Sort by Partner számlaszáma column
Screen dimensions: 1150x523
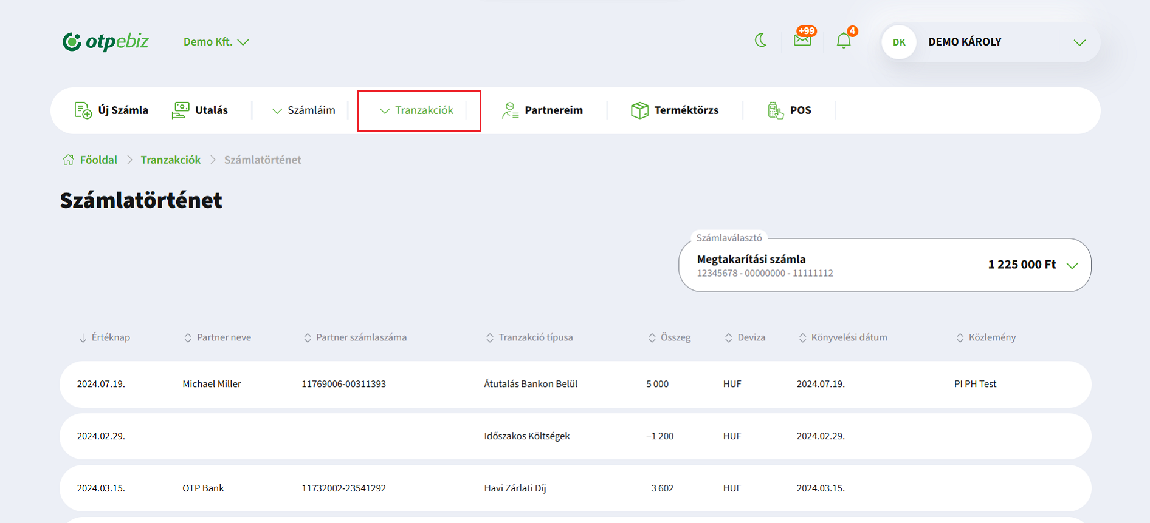(355, 337)
